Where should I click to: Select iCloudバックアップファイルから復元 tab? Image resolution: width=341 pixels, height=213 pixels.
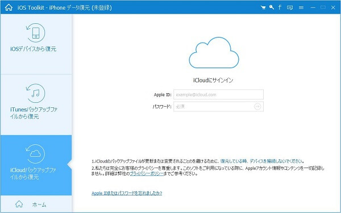(36, 165)
